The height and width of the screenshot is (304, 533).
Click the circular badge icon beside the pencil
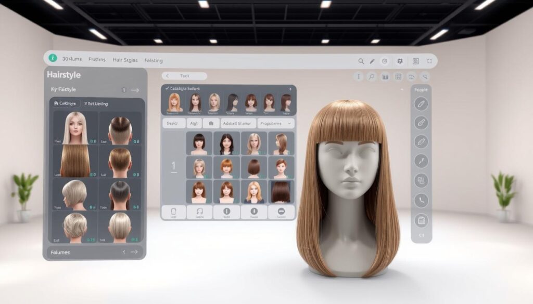385,61
